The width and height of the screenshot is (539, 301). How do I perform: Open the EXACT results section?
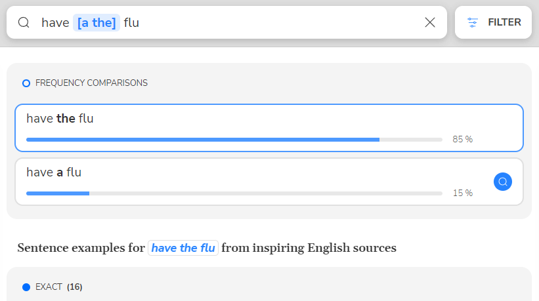coord(49,287)
